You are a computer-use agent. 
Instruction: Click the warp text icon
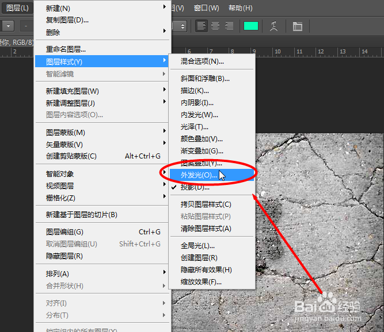pyautogui.click(x=273, y=26)
